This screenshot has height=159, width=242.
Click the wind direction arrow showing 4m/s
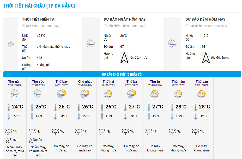coord(124,58)
